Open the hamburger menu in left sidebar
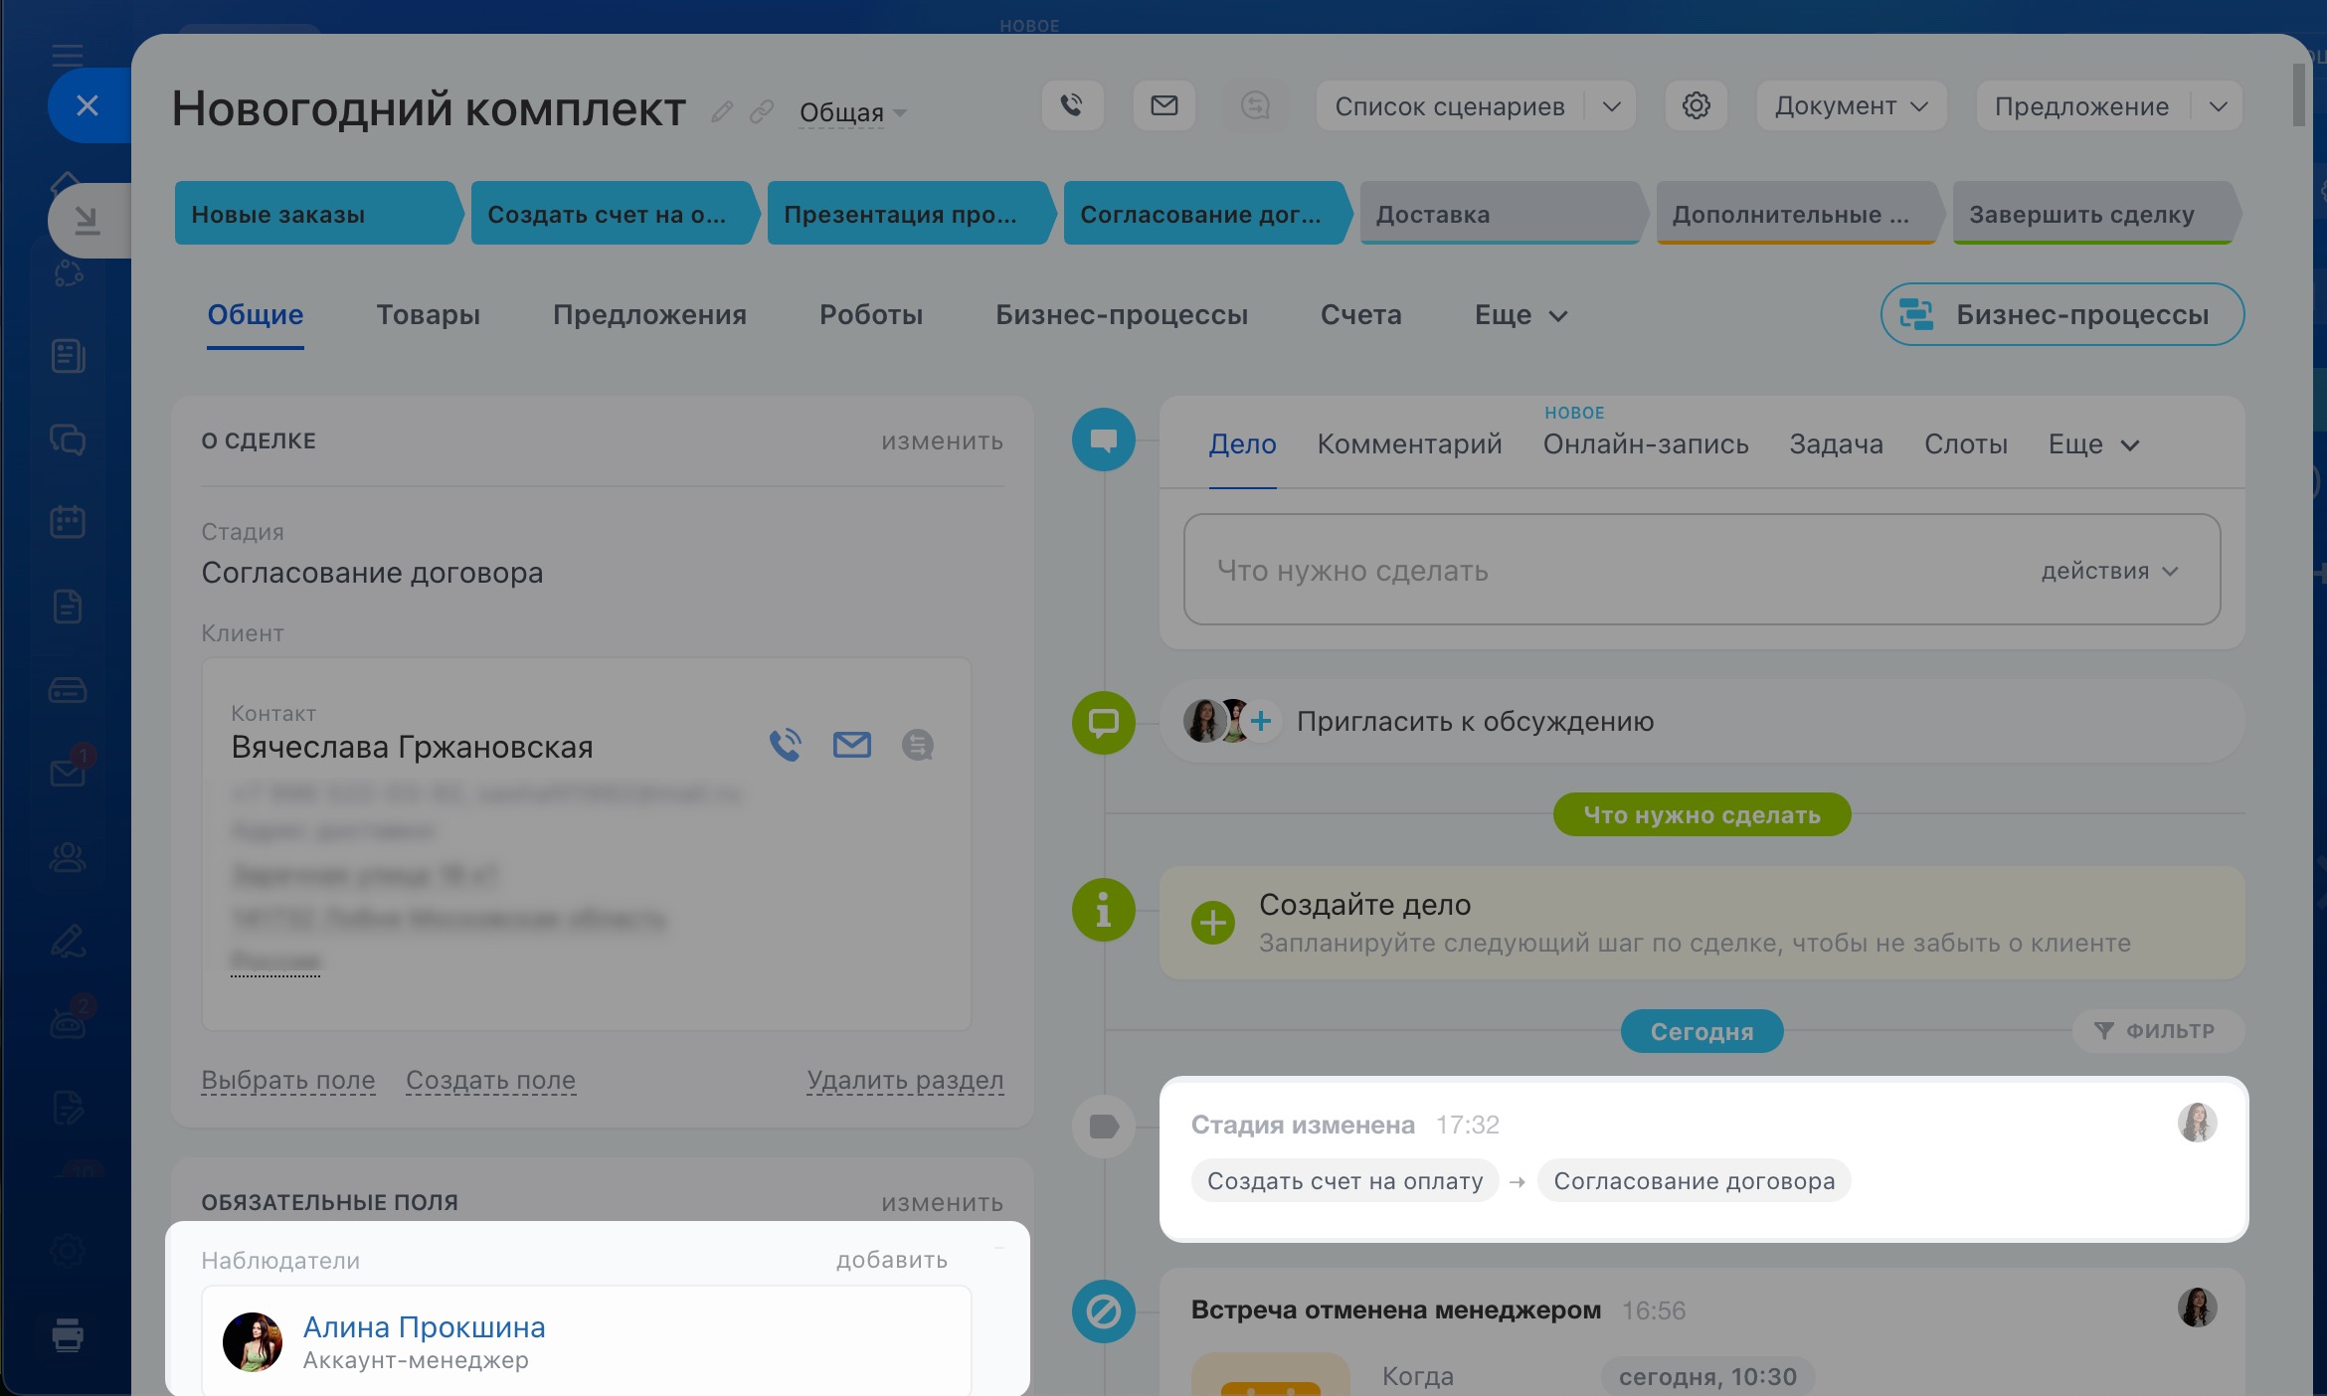2327x1396 pixels. [x=68, y=54]
